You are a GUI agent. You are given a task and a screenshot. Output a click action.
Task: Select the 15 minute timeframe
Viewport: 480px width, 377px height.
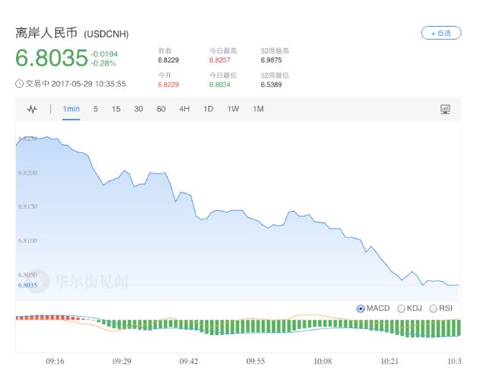(116, 109)
